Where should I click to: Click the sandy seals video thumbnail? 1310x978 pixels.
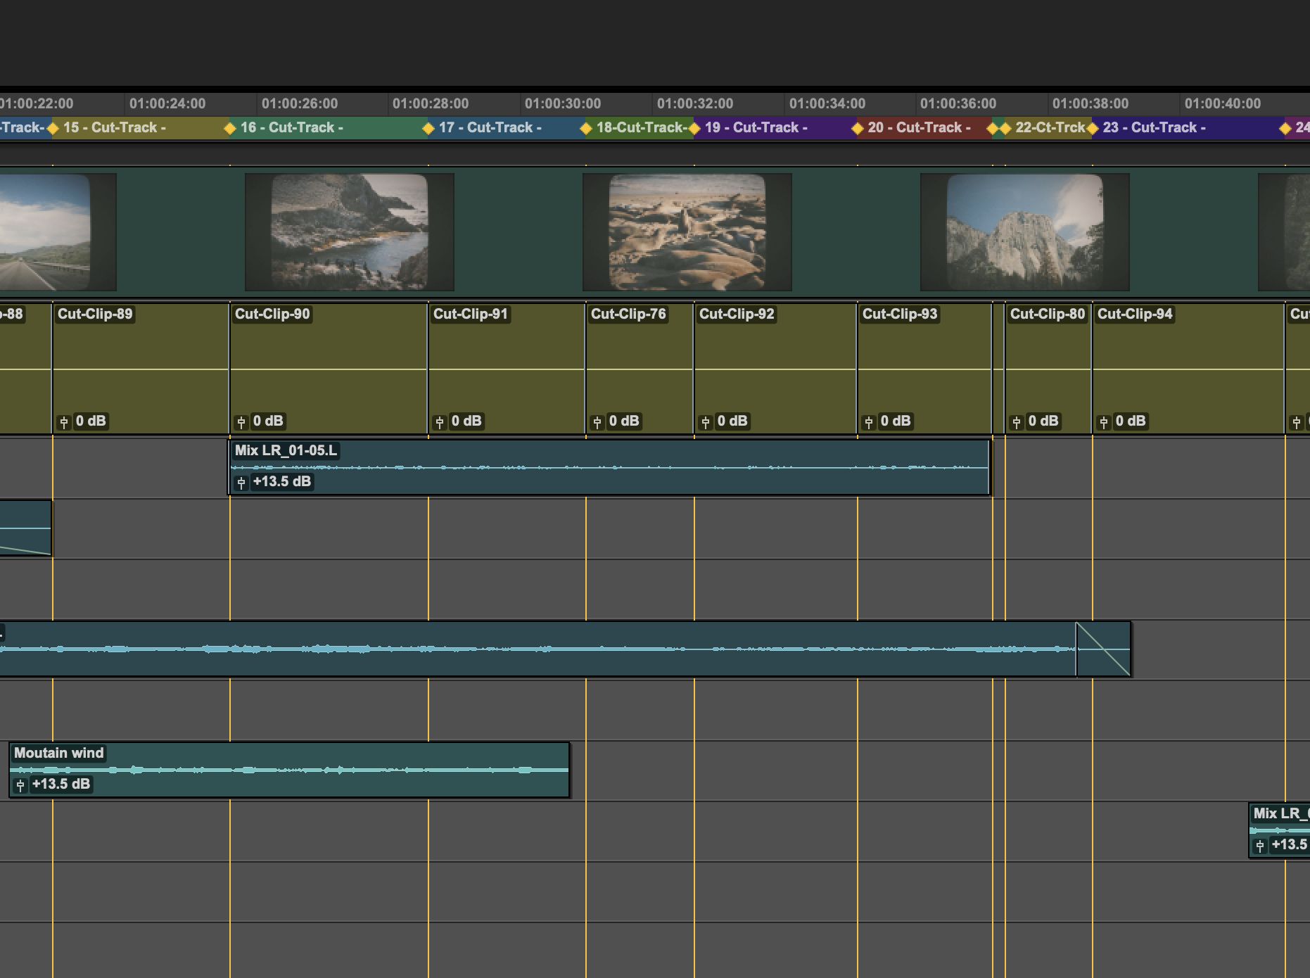pos(687,232)
